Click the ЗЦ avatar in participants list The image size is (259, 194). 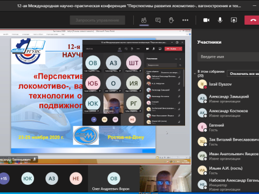coord(202,142)
